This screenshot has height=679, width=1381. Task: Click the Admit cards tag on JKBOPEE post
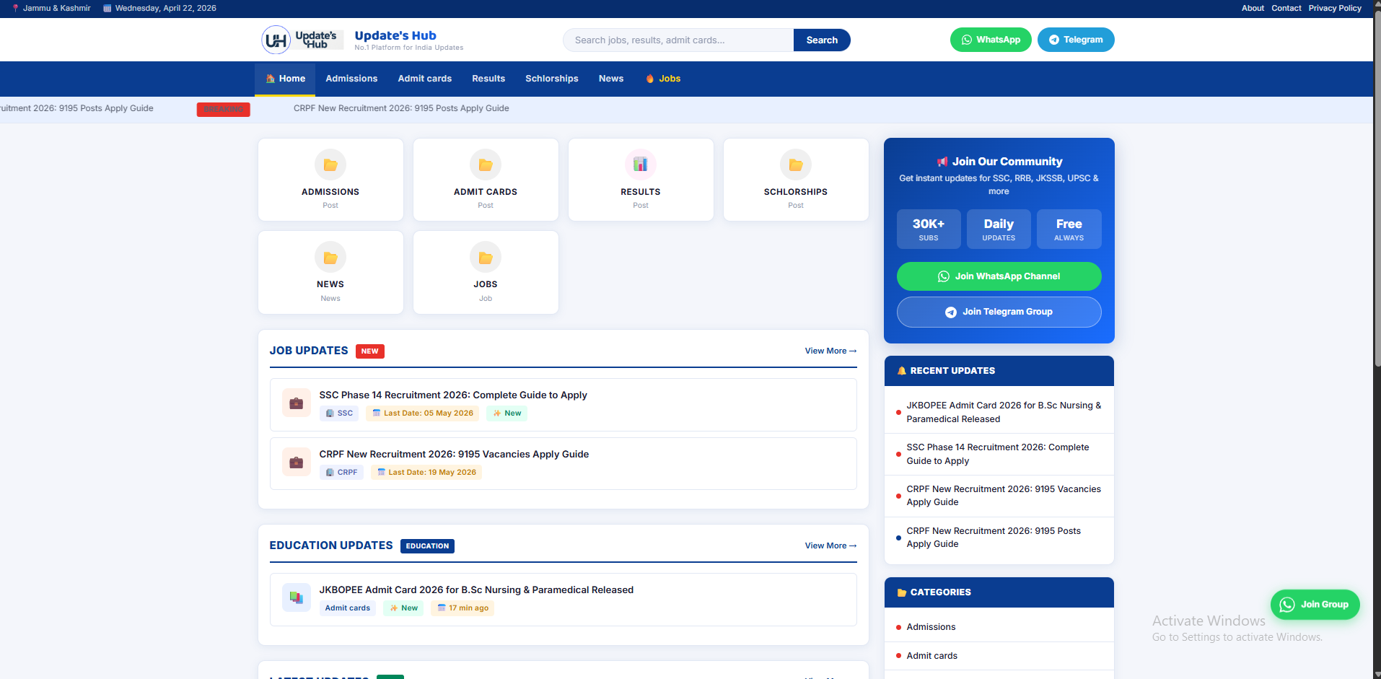tap(348, 608)
